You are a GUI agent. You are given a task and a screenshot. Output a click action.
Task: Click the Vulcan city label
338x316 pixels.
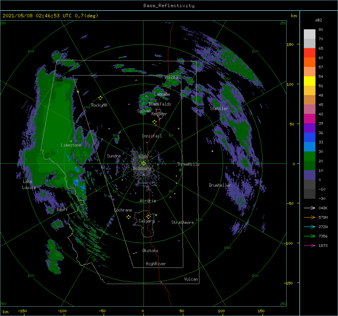tap(191, 279)
